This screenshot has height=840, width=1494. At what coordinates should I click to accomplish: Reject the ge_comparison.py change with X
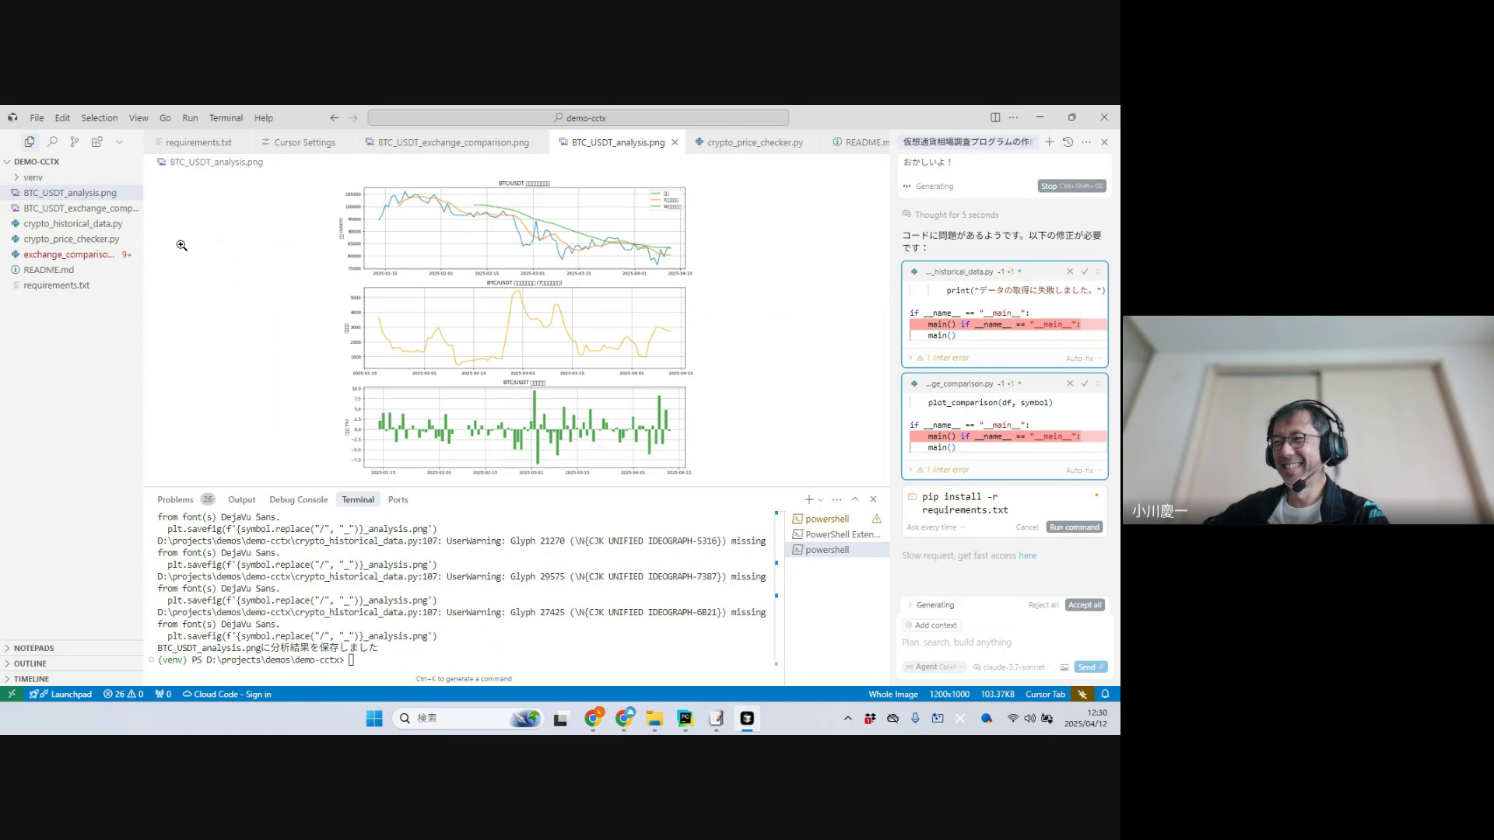pyautogui.click(x=1070, y=383)
